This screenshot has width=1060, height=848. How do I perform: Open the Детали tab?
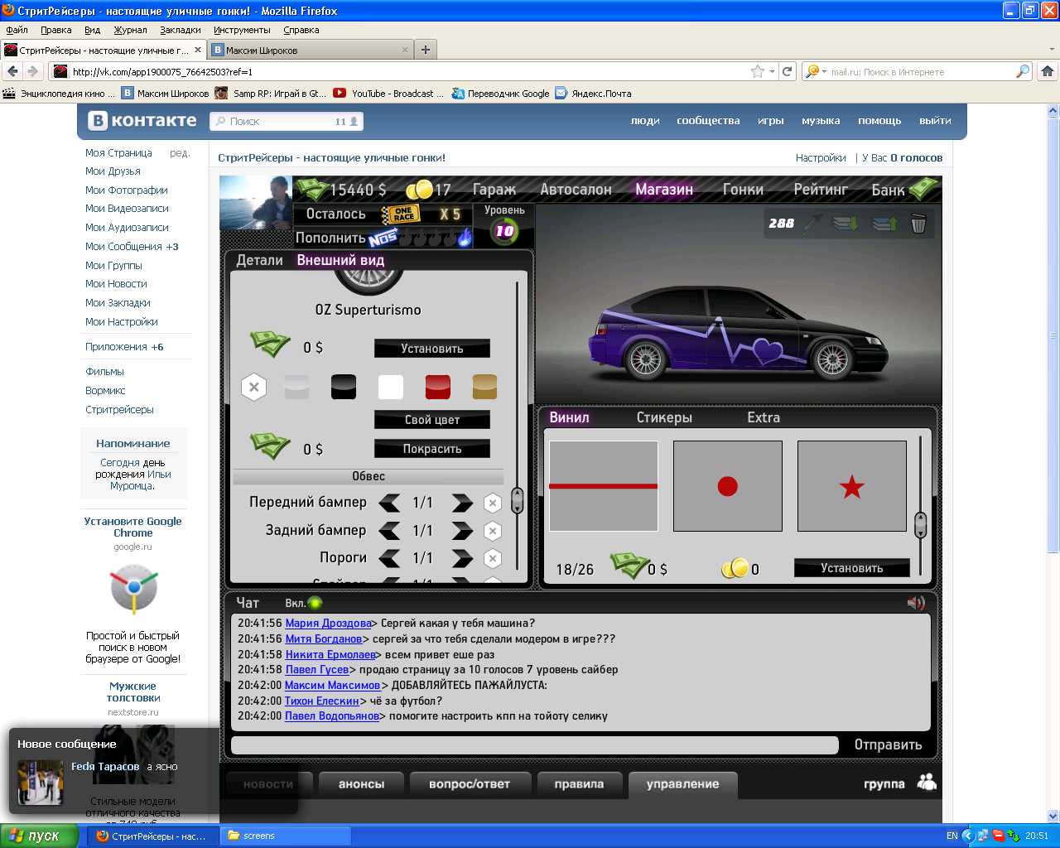coord(259,260)
